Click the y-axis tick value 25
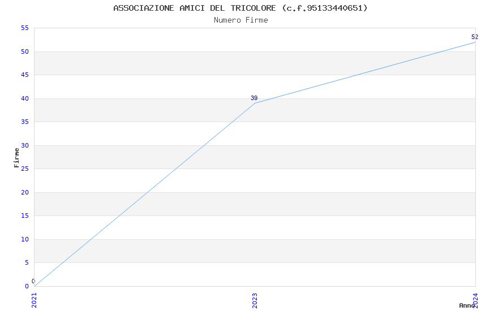This screenshot has height=311, width=481. tap(25, 169)
